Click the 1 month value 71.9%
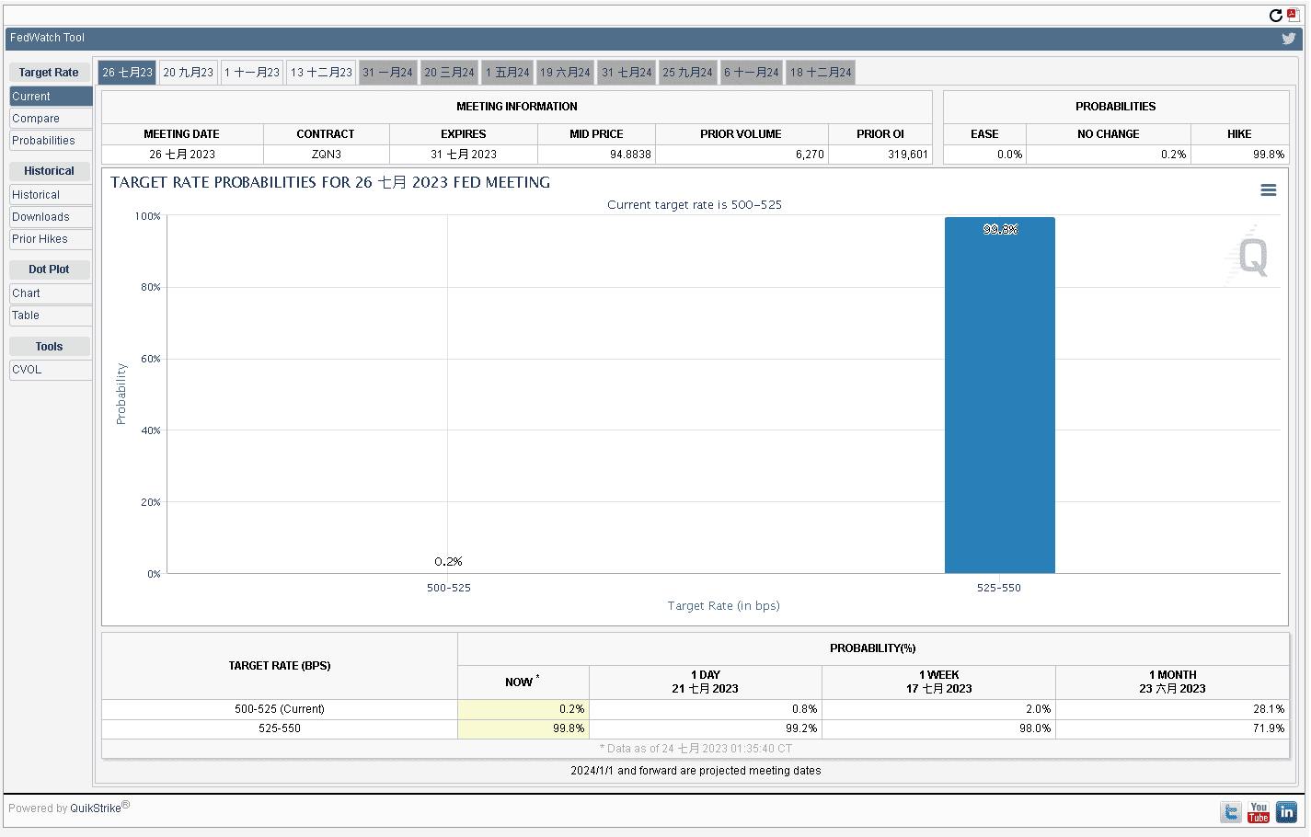Screen dimensions: 1311x837 [x=1269, y=728]
